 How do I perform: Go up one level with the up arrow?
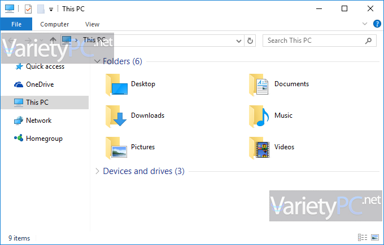coord(53,40)
